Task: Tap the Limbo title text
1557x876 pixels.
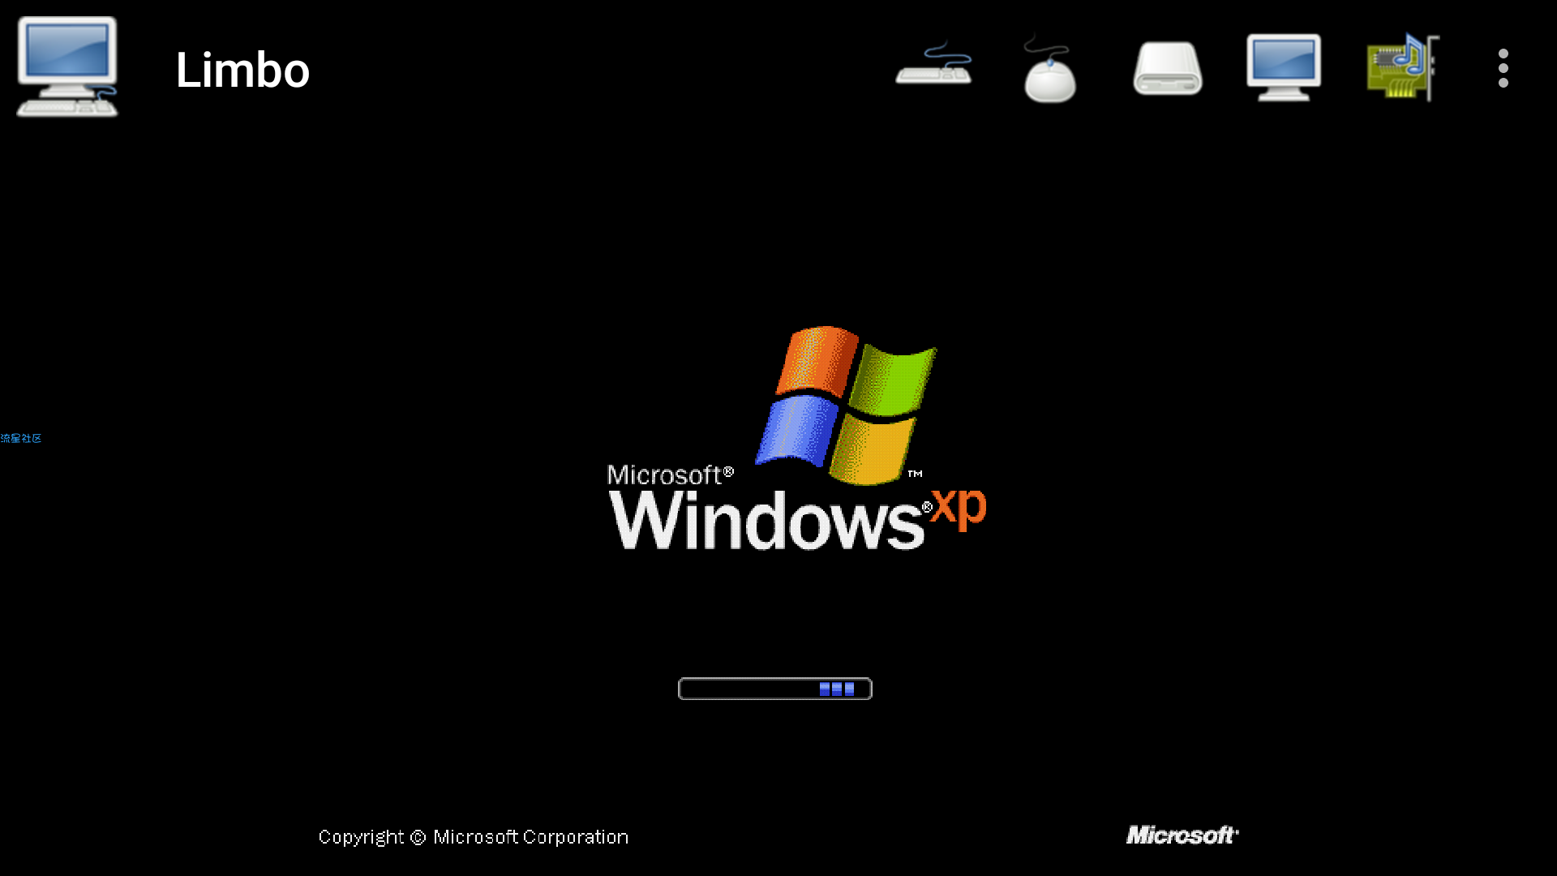Action: click(242, 70)
